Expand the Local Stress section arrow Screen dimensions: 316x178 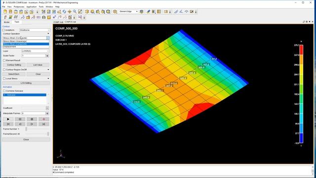[x=48, y=79]
